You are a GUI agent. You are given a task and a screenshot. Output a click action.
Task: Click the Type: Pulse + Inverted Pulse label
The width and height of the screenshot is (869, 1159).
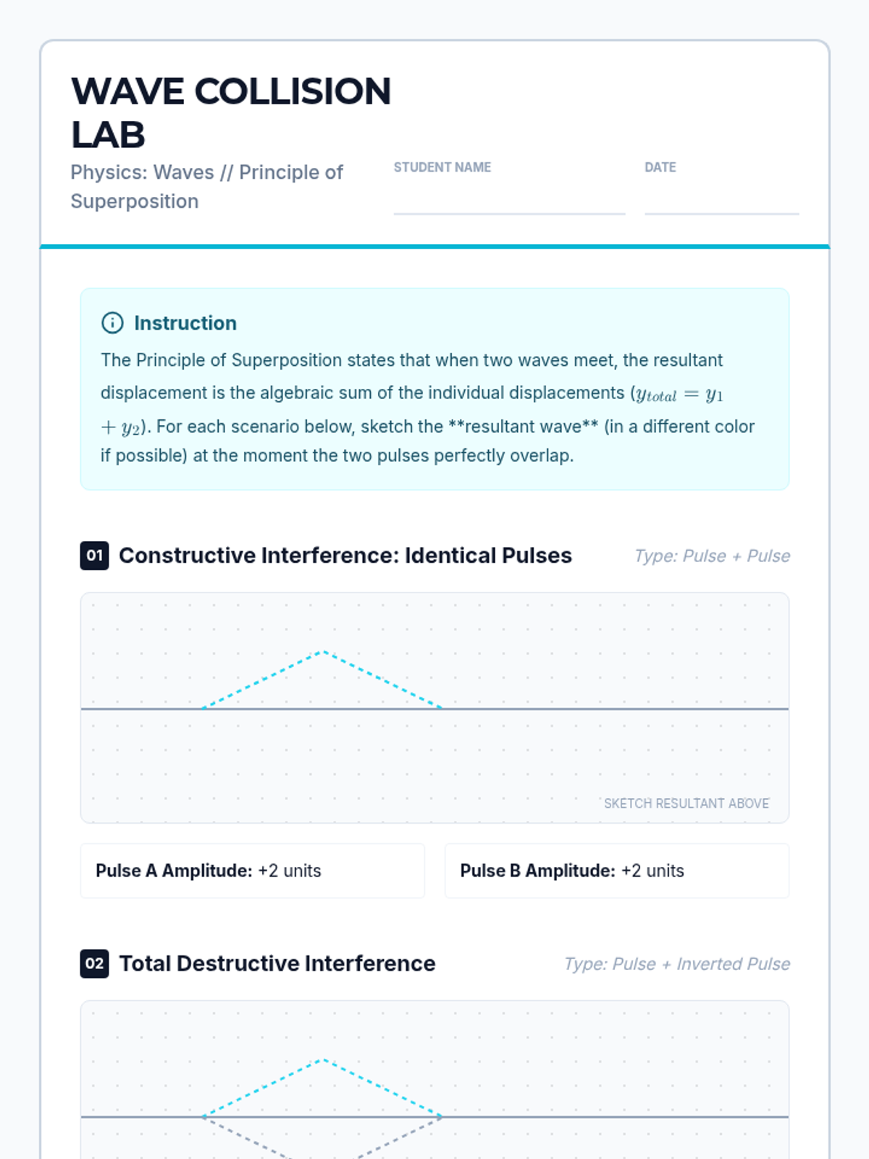tap(677, 964)
